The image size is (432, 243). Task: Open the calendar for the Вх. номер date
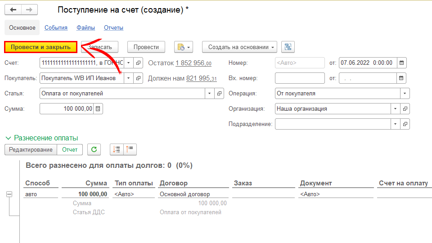point(402,78)
